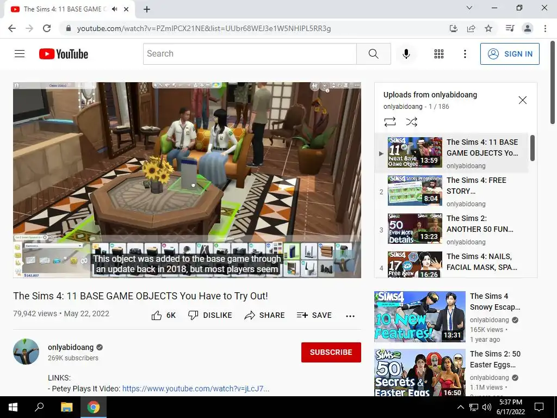This screenshot has height=418, width=557.
Task: Click Chrome taskbar icon
Action: point(94,407)
